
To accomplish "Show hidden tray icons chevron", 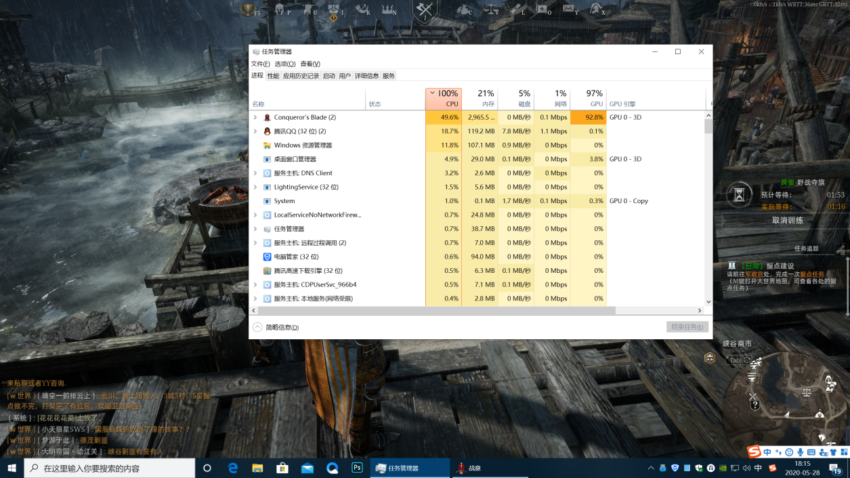I will 651,468.
